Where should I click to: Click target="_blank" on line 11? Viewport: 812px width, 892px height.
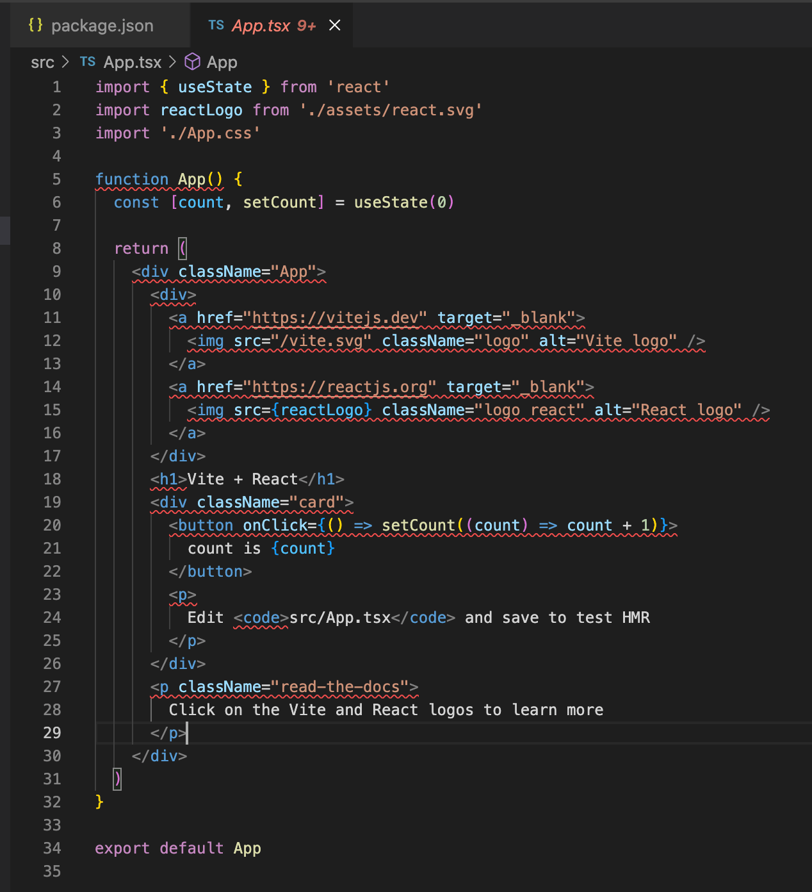coord(506,318)
